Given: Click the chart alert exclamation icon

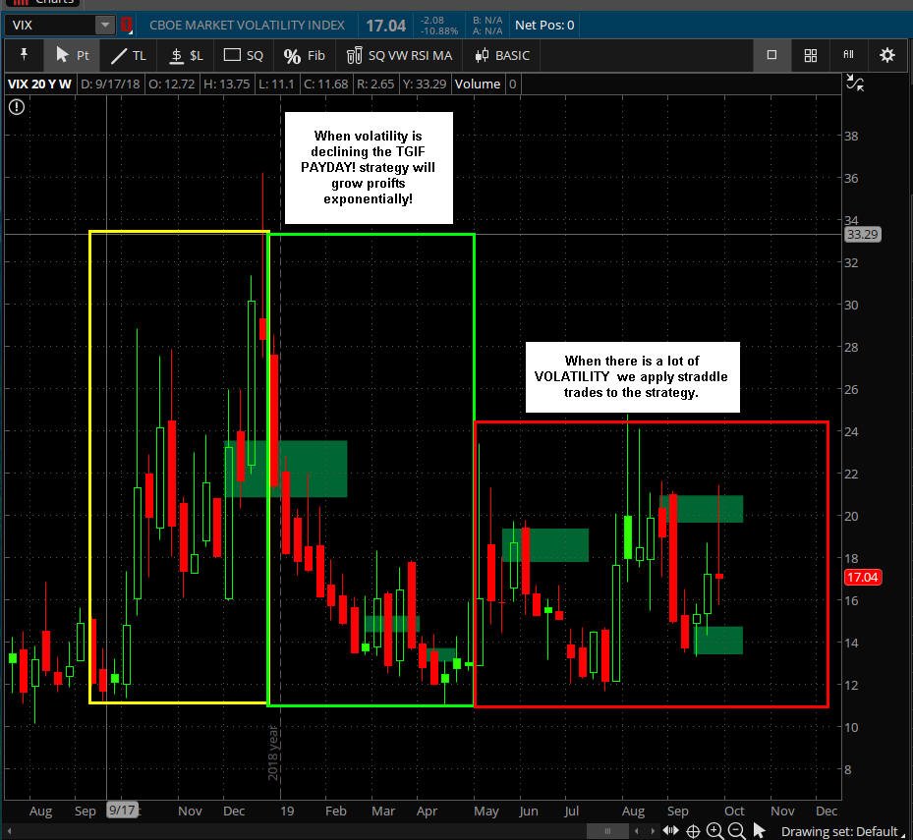Looking at the screenshot, I should [x=17, y=107].
